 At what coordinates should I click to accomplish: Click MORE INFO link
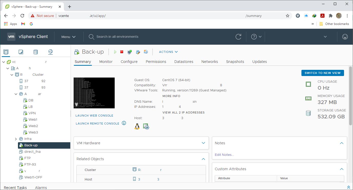171,96
